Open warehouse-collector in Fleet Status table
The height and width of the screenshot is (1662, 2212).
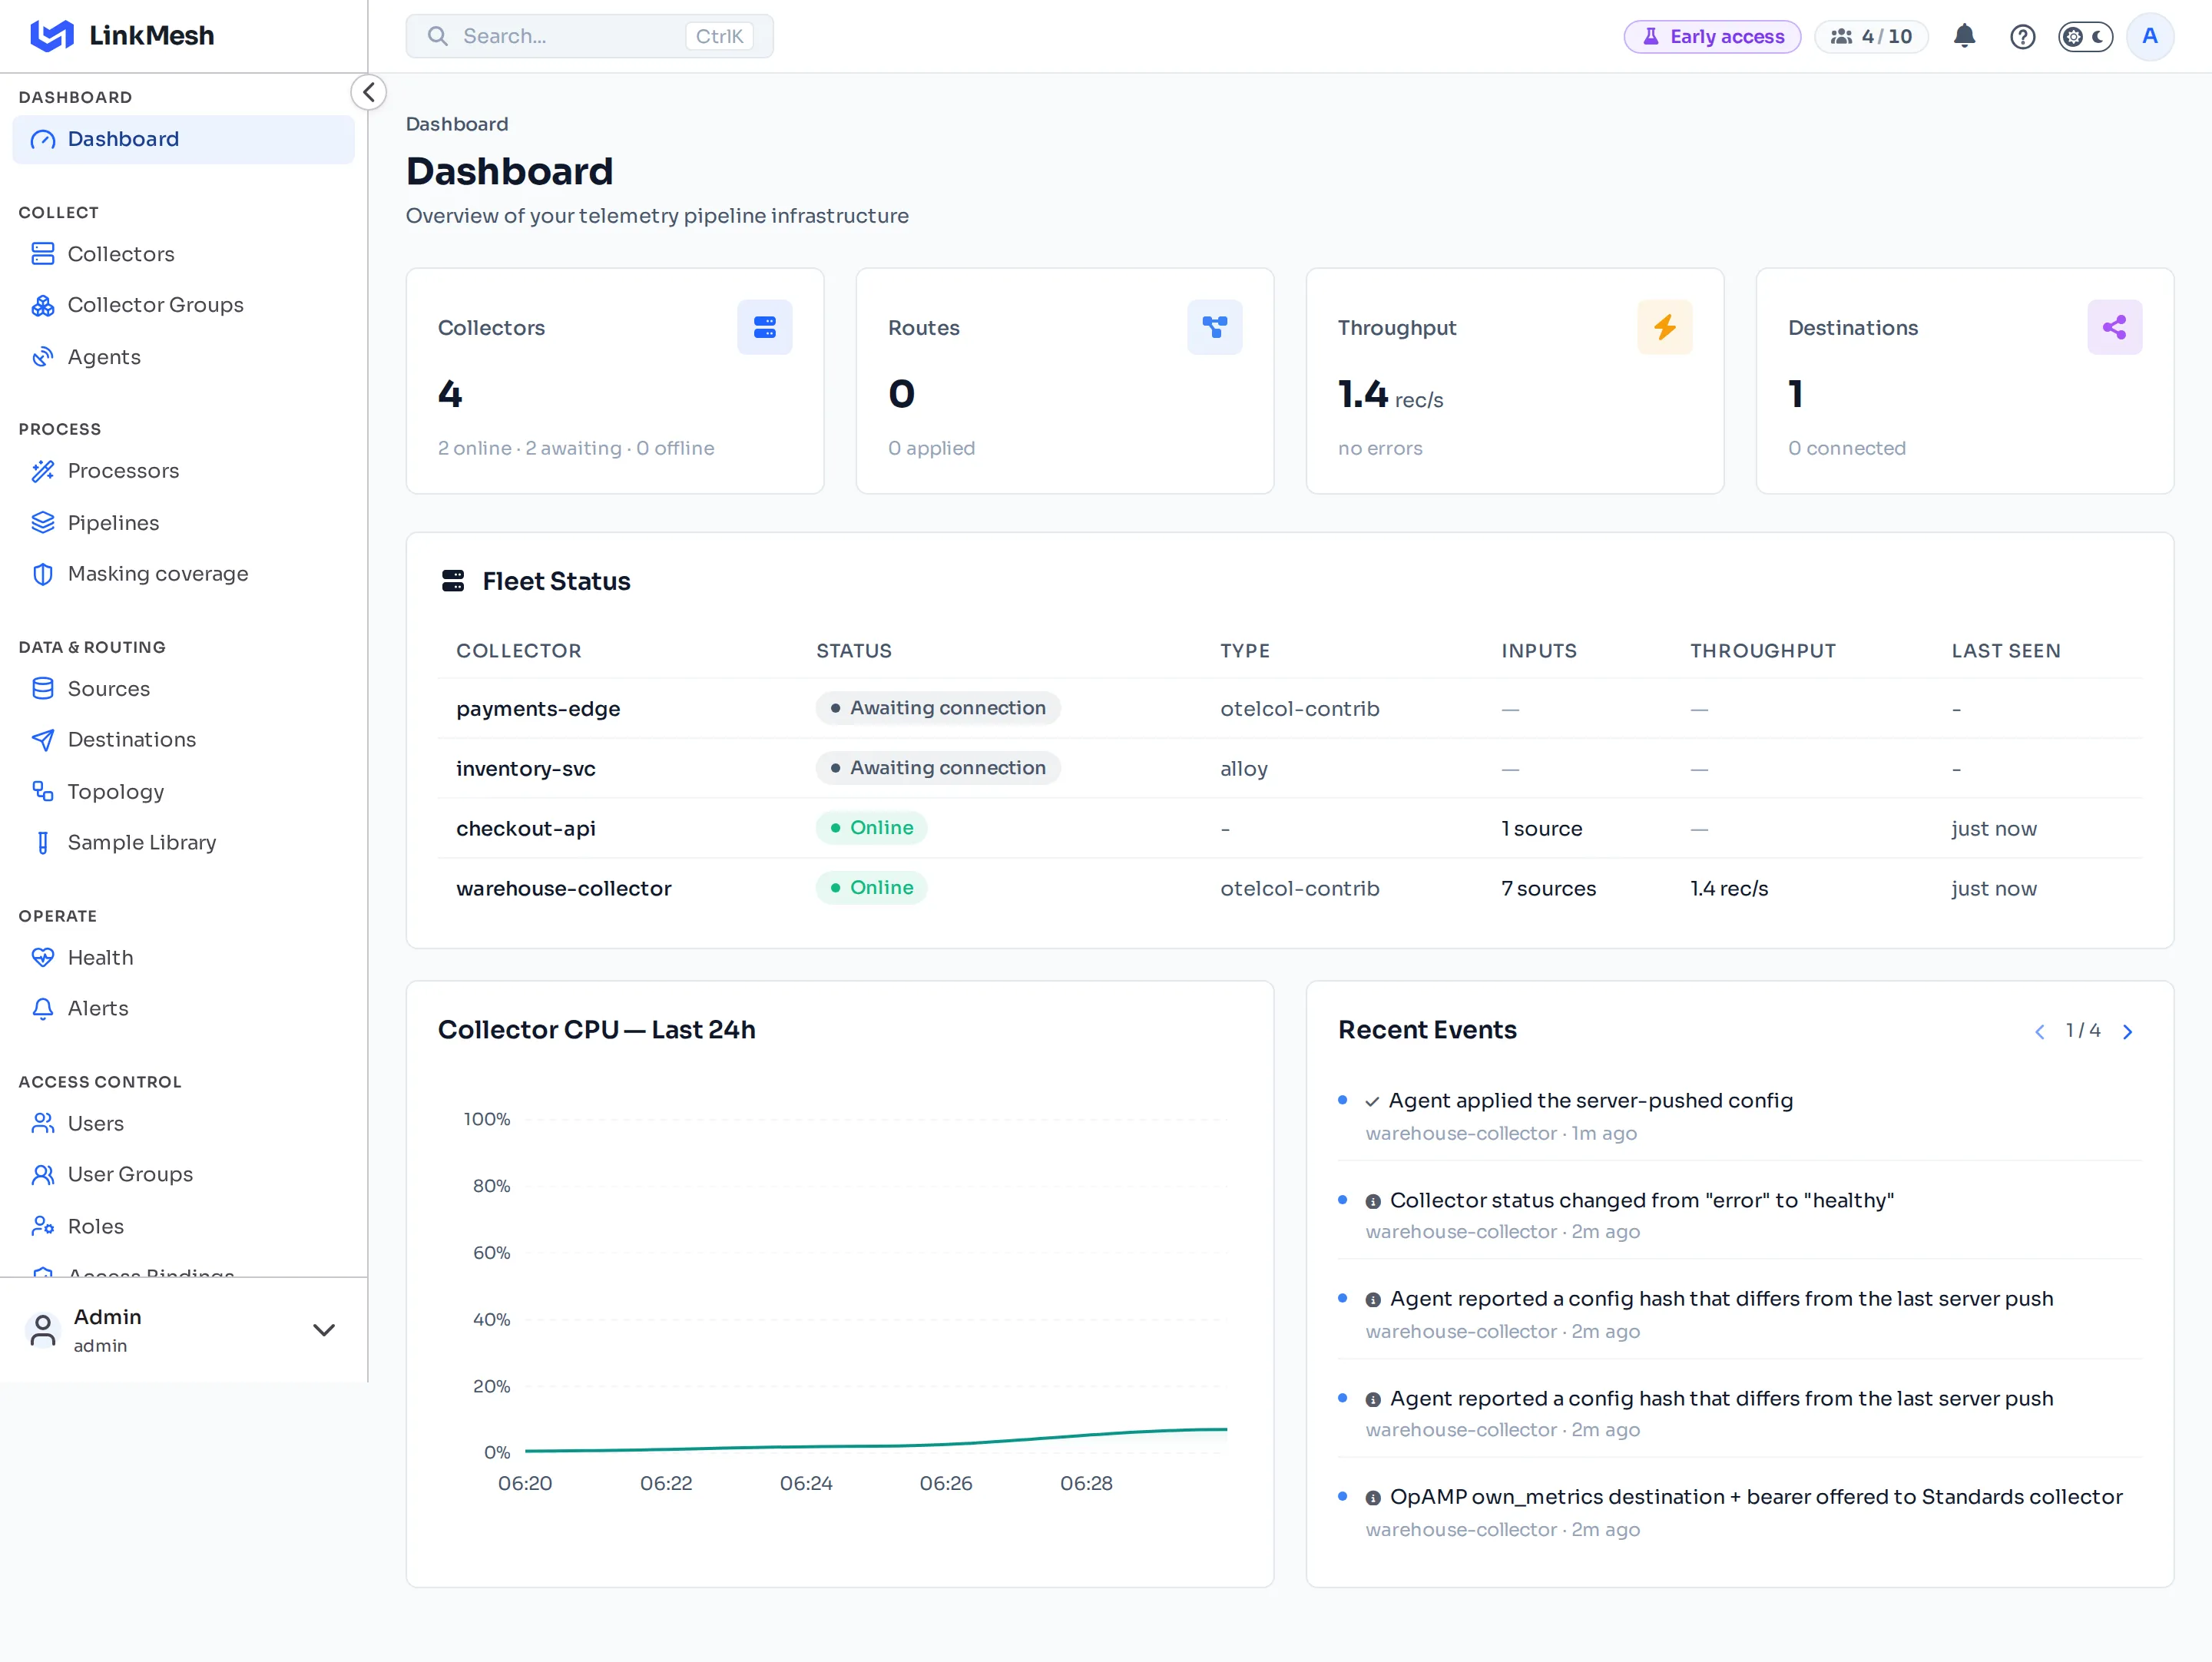(x=1290, y=889)
